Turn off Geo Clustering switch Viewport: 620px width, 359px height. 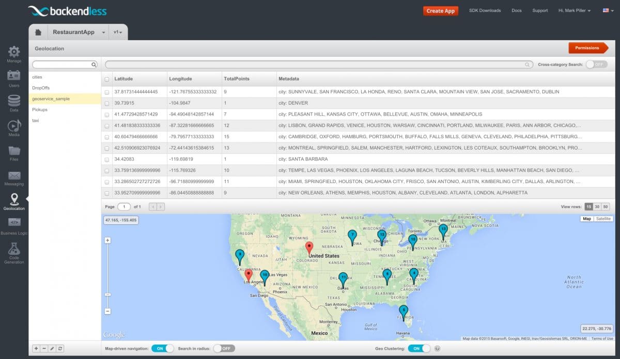(419, 349)
